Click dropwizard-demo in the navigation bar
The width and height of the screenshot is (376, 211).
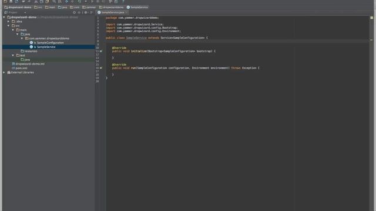click(x=18, y=7)
